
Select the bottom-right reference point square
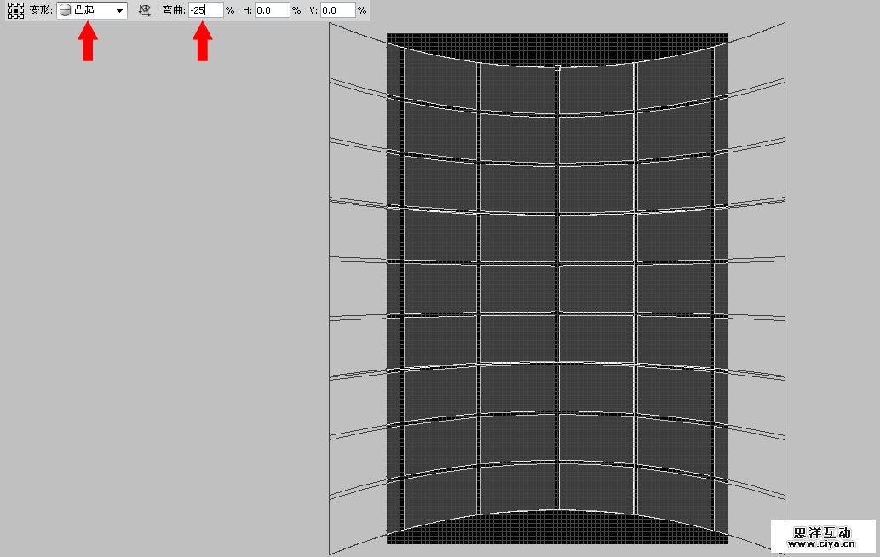pyautogui.click(x=21, y=16)
